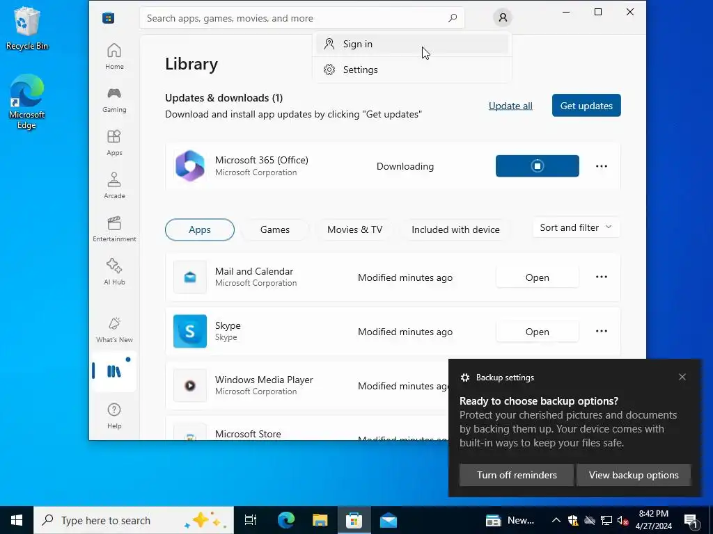Click the Mail and Calendar app icon
This screenshot has height=534, width=713.
(190, 277)
